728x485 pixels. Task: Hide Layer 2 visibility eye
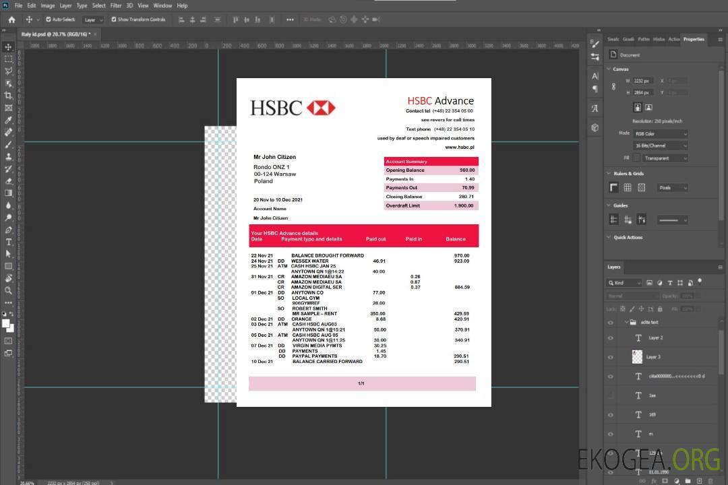click(x=611, y=338)
